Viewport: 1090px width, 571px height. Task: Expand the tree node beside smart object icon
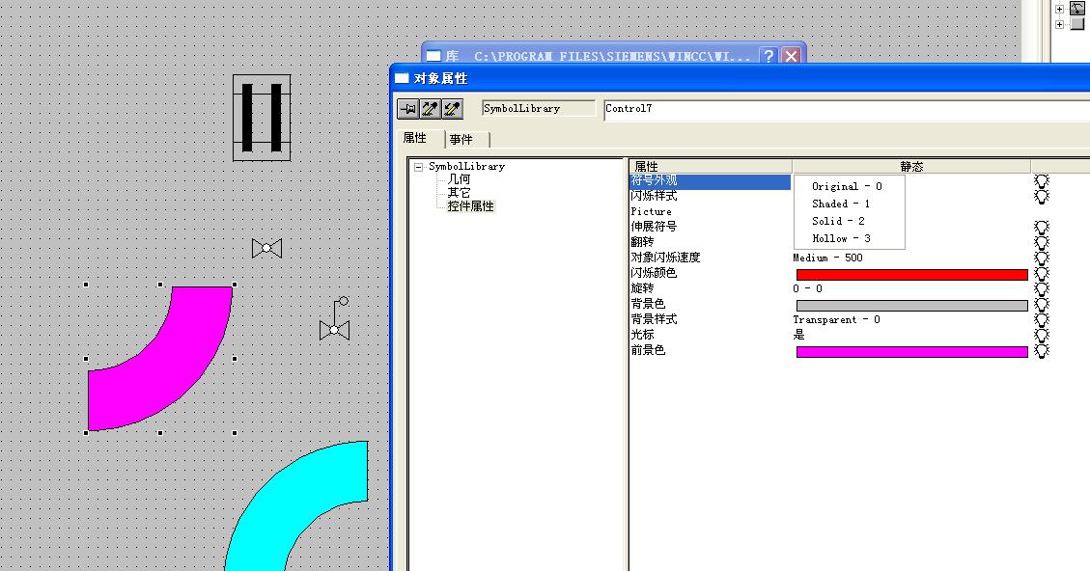pos(1059,9)
